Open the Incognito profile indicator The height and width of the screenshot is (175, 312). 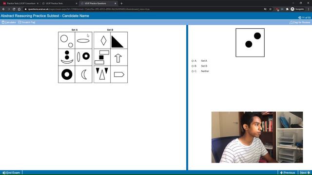[x=297, y=9]
